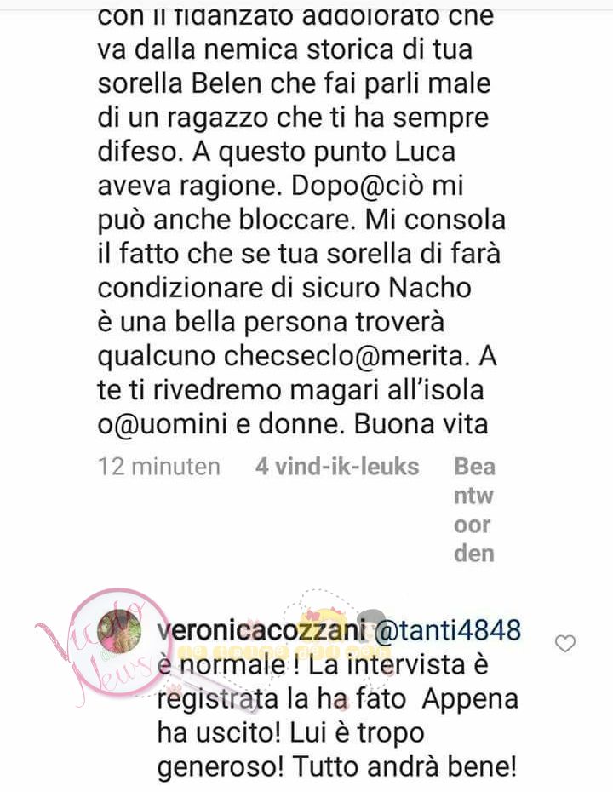Reply using the Beantwoorden button
The image size is (613, 792).
click(474, 510)
